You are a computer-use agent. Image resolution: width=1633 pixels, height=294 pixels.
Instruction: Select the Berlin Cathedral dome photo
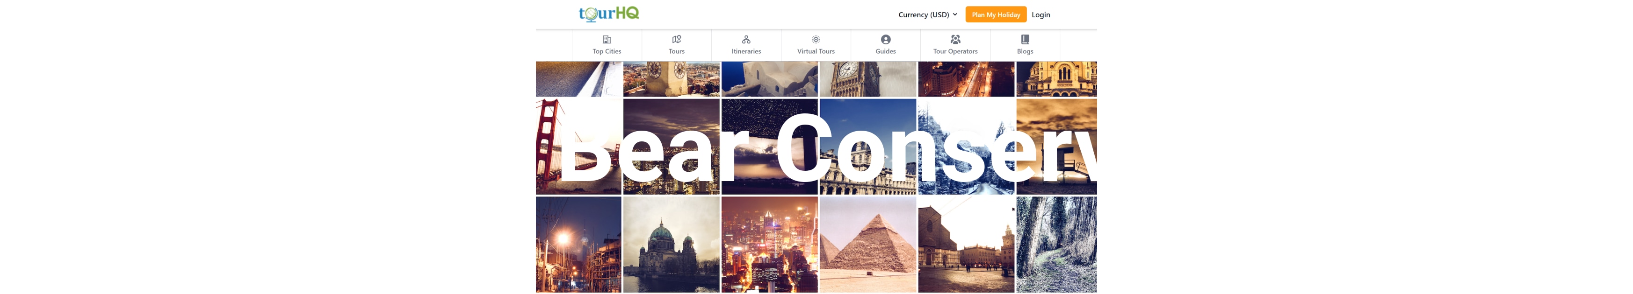tap(672, 244)
